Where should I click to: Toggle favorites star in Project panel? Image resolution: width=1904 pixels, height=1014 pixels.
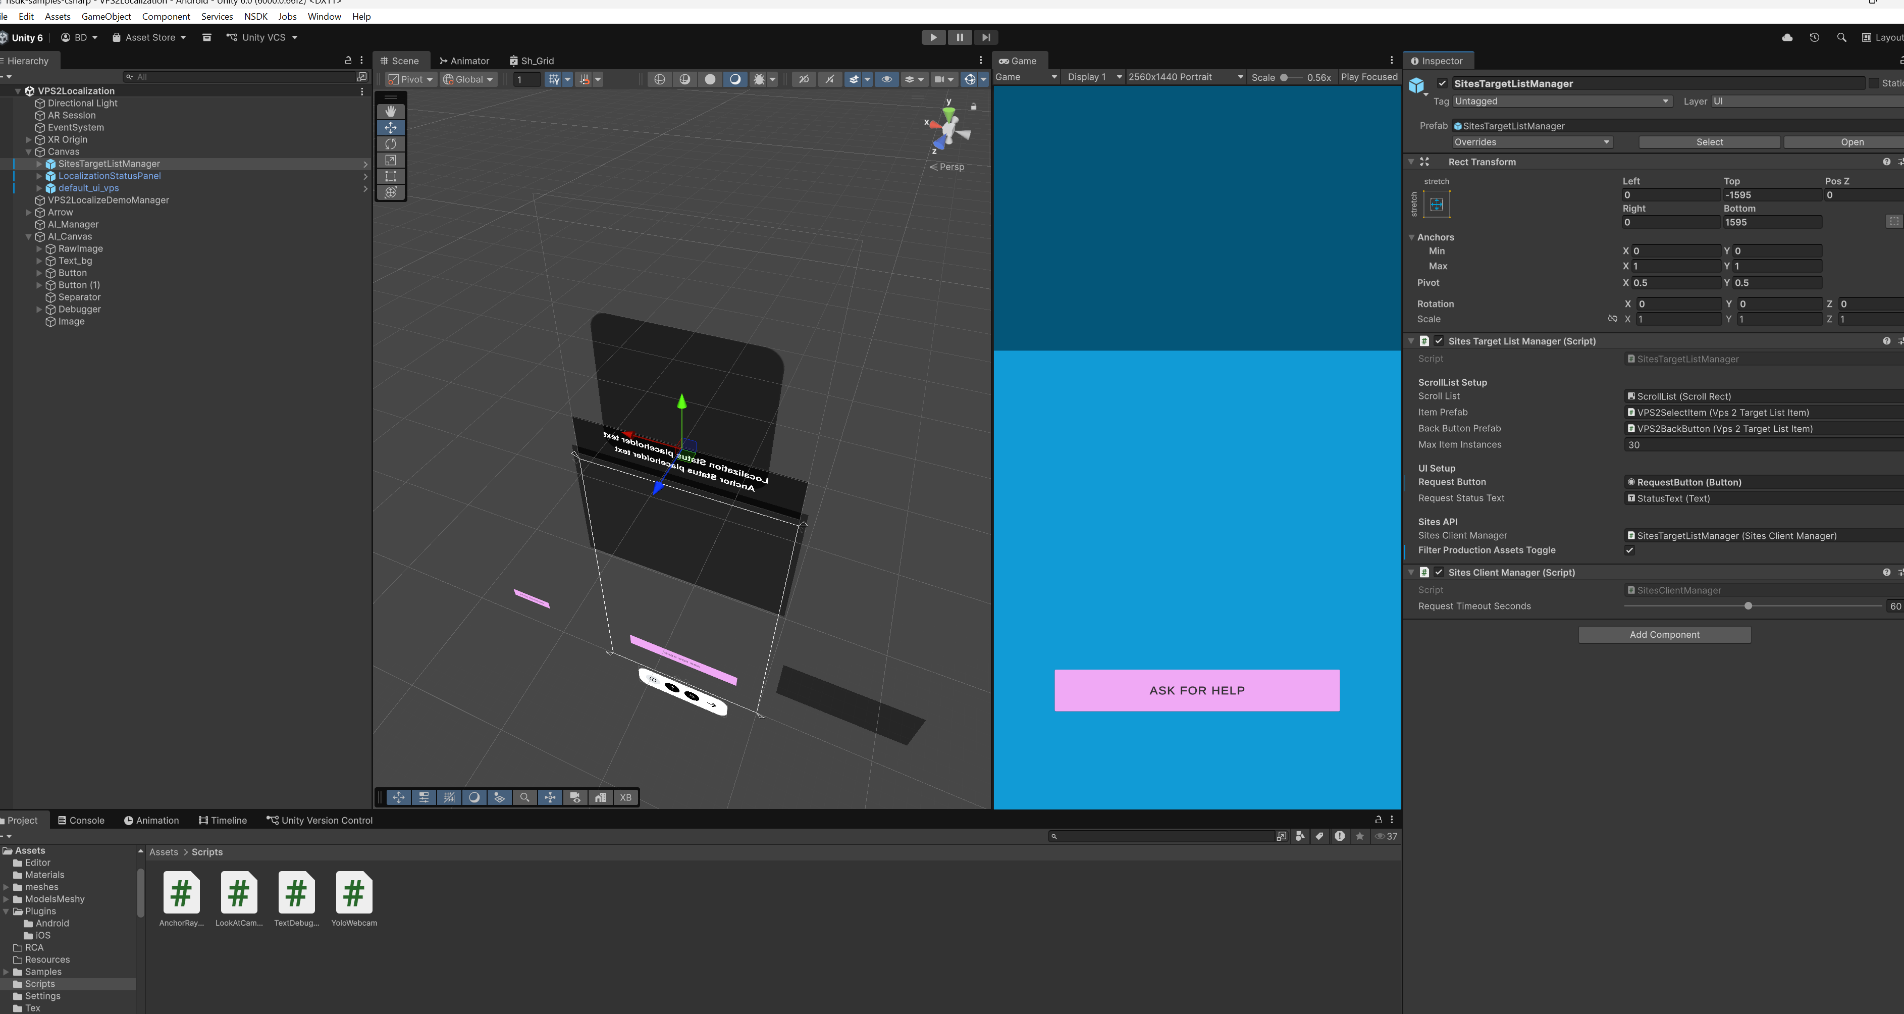1359,836
